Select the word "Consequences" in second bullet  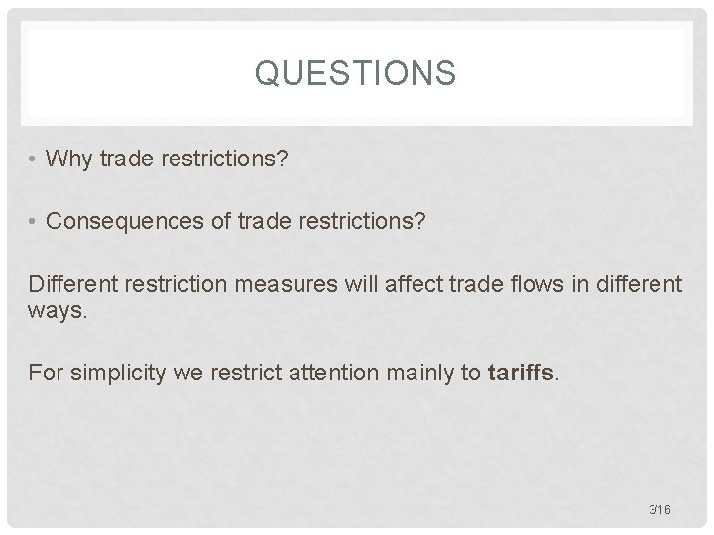tap(124, 222)
